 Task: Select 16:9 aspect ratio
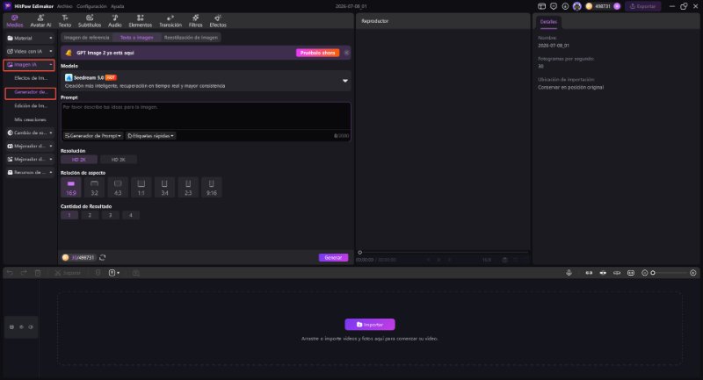(71, 188)
